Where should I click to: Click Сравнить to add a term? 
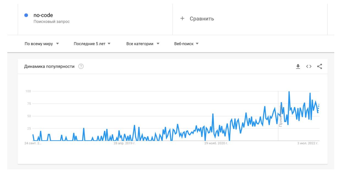[202, 19]
